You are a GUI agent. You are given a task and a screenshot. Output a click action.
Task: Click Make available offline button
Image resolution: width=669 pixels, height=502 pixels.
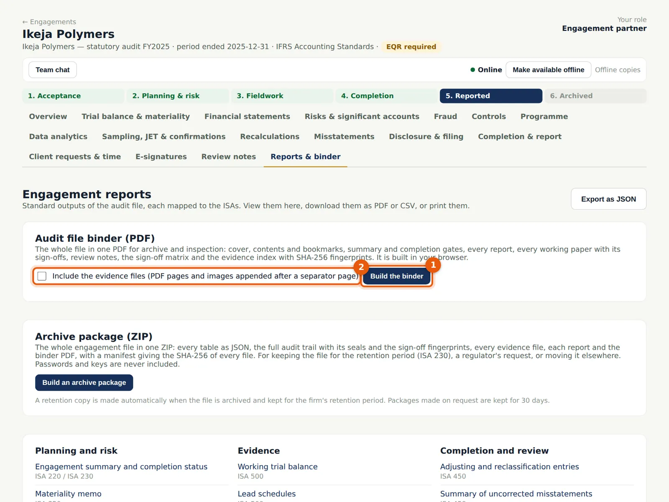pyautogui.click(x=548, y=70)
